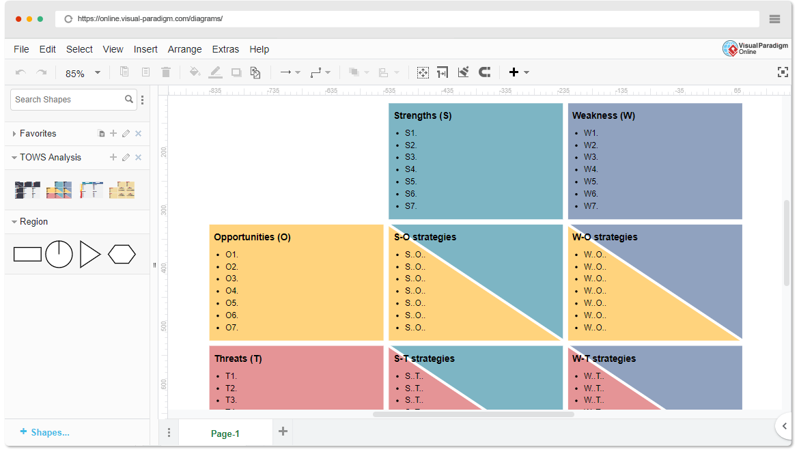Open the Select menu

pos(79,49)
